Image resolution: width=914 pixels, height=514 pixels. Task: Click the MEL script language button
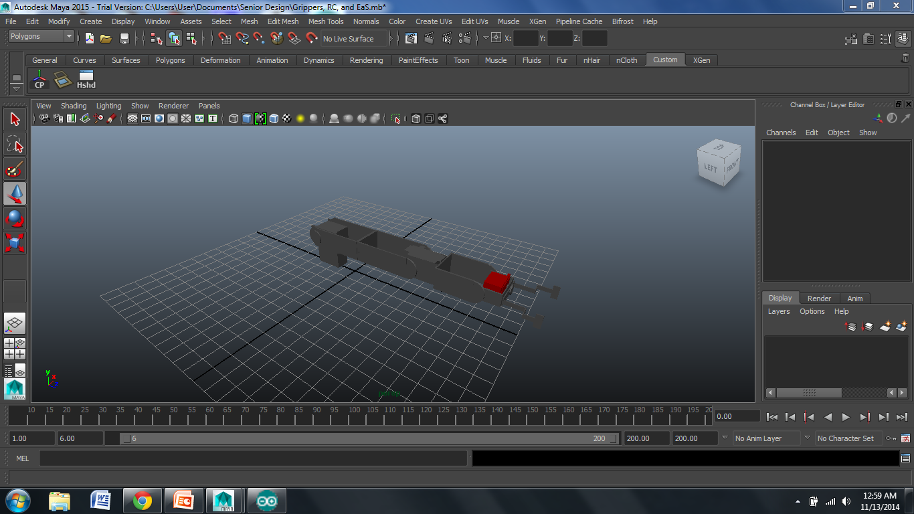click(22, 458)
